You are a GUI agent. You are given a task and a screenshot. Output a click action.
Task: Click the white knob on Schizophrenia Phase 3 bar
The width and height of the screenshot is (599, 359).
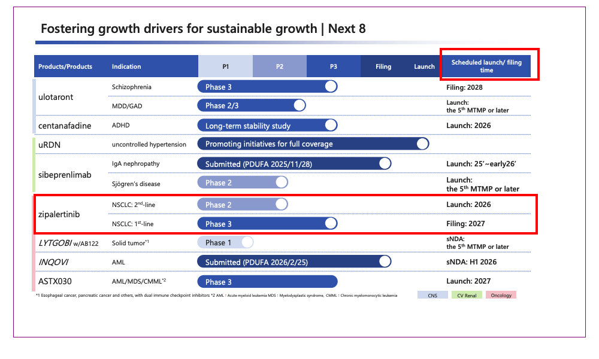[331, 87]
